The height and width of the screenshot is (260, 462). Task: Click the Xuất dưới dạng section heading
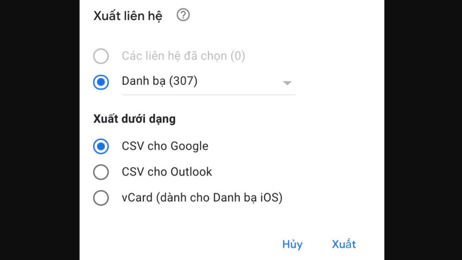(x=135, y=119)
